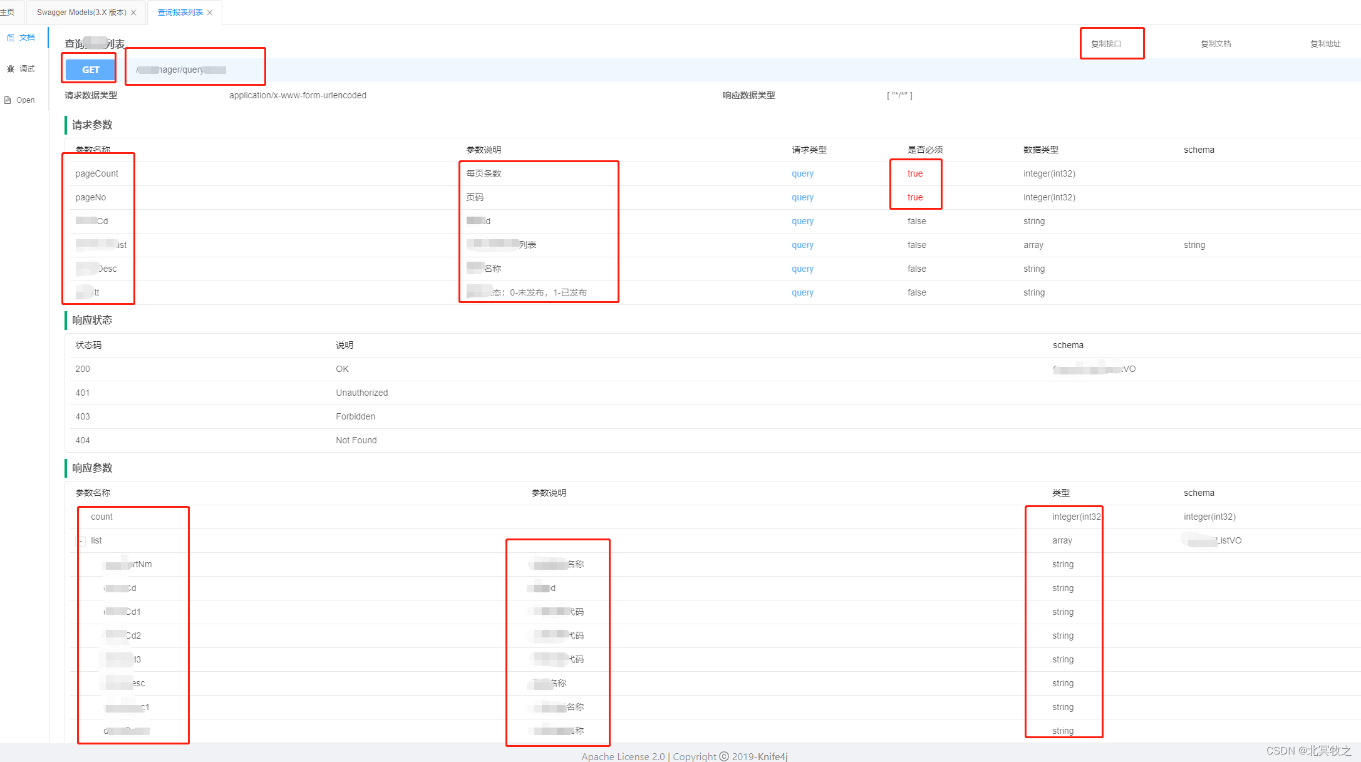Click the 调试 bug icon in sidebar
This screenshot has width=1361, height=762.
[x=11, y=69]
